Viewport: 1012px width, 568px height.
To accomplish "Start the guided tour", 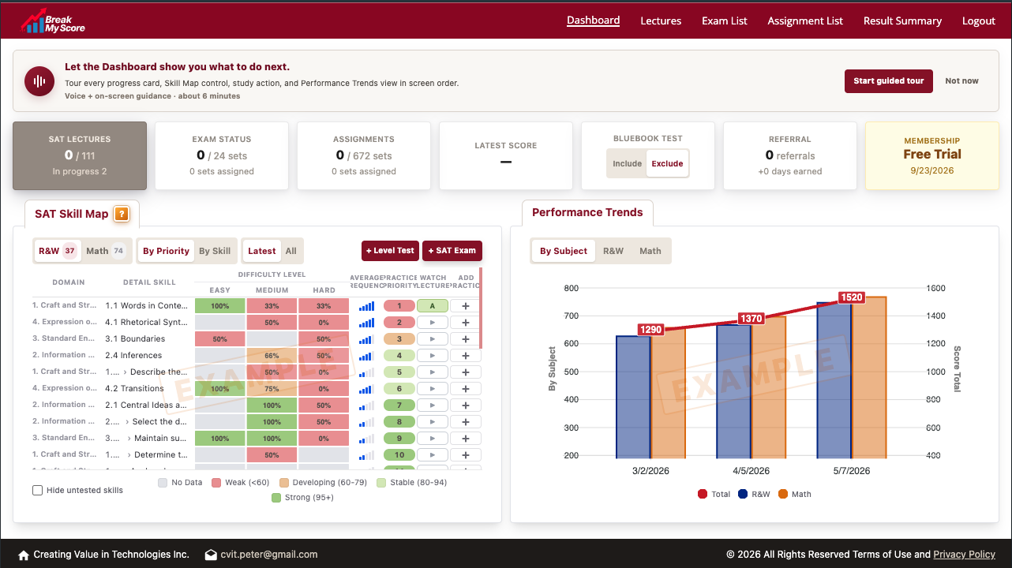I will click(889, 80).
